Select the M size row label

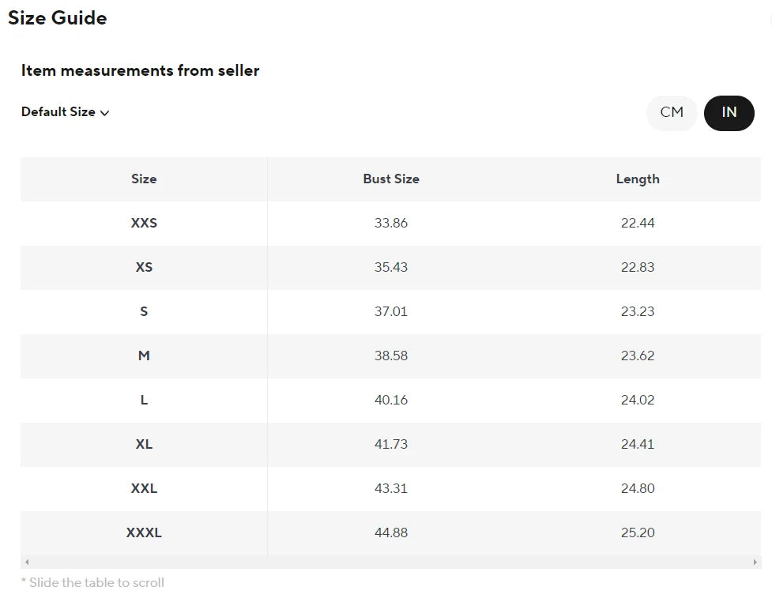coord(144,356)
